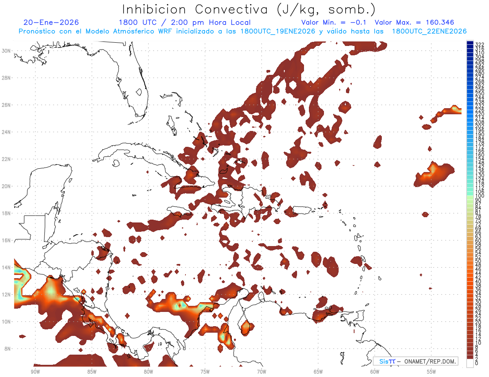
Task: Click the dark blue swatch beside 322
Action: coord(470,43)
